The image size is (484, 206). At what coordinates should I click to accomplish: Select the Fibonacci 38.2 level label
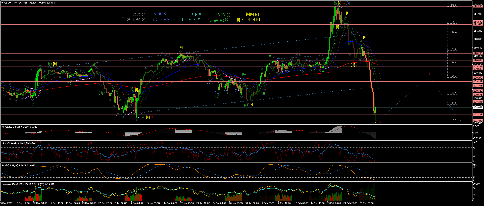point(454,76)
